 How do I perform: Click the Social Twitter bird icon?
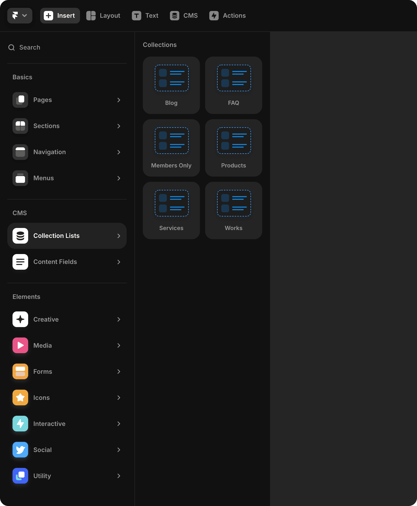point(20,450)
